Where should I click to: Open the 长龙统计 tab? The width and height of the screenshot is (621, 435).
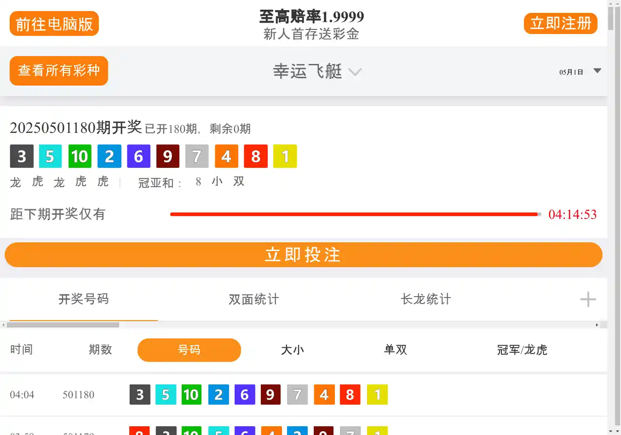pos(425,299)
